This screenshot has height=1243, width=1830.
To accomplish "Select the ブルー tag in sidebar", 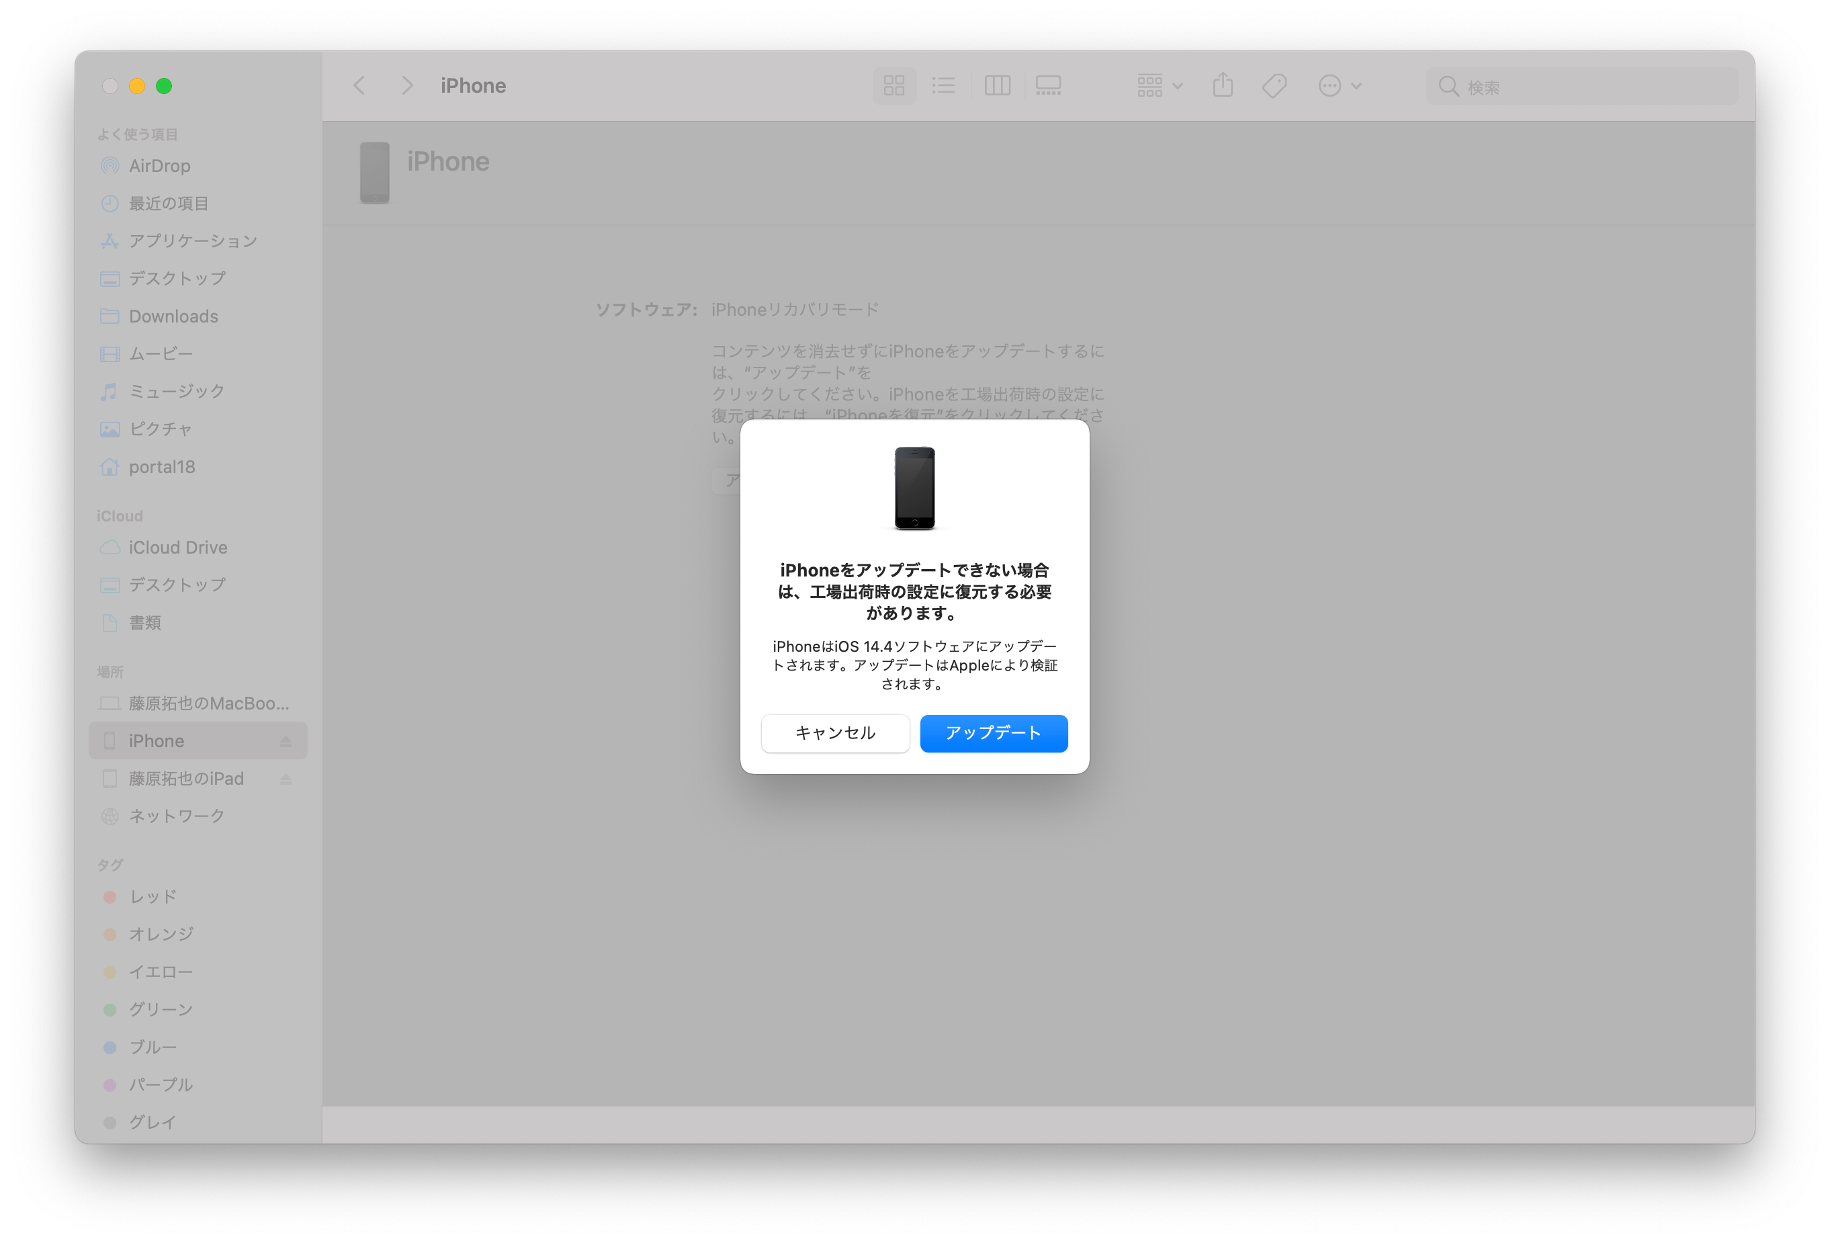I will pyautogui.click(x=152, y=1047).
